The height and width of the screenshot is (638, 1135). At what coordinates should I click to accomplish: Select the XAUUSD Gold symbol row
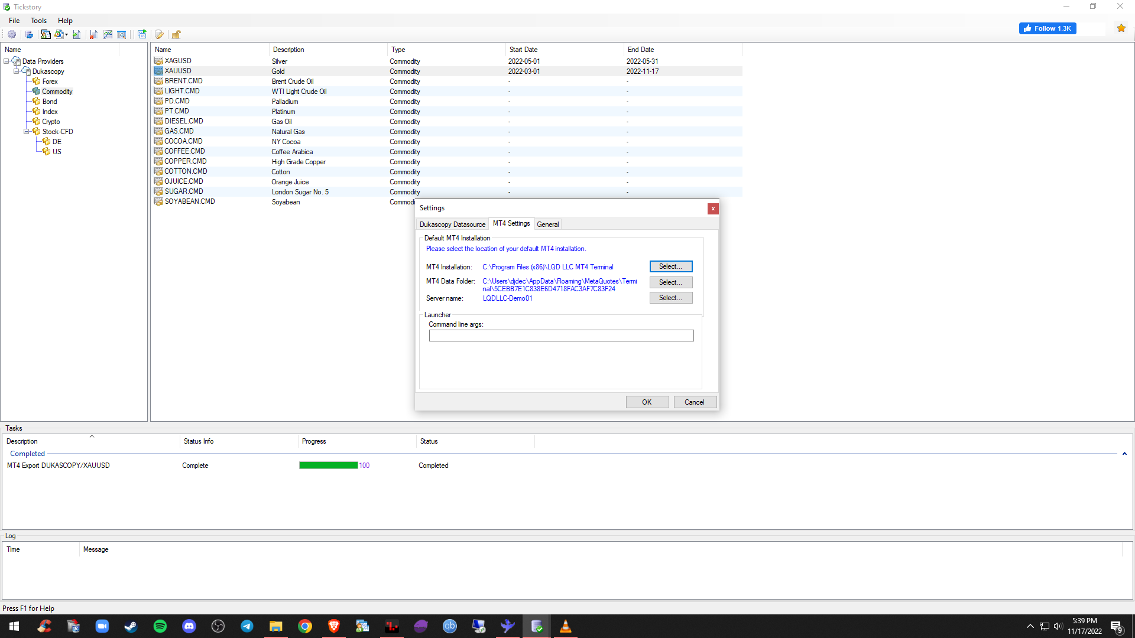pos(447,71)
